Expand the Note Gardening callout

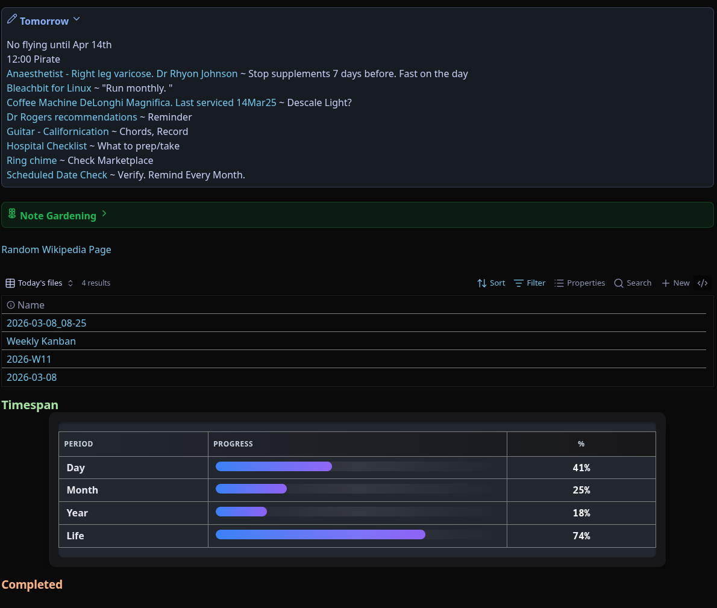[x=104, y=214]
